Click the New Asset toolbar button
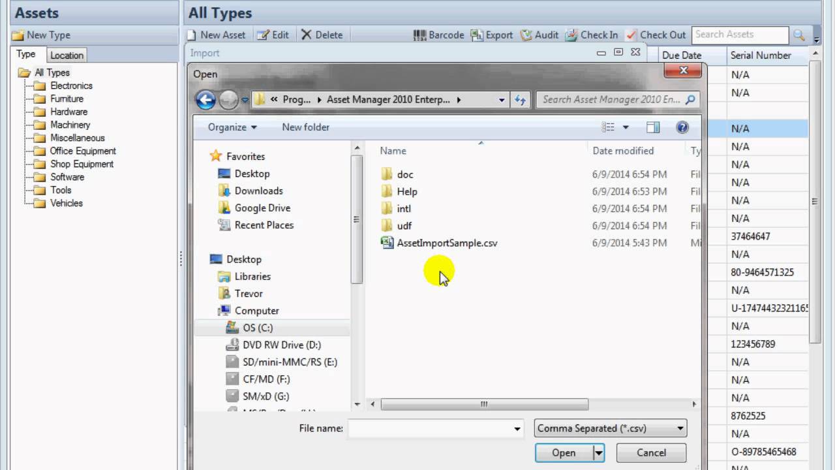The height and width of the screenshot is (470, 835). pyautogui.click(x=216, y=35)
